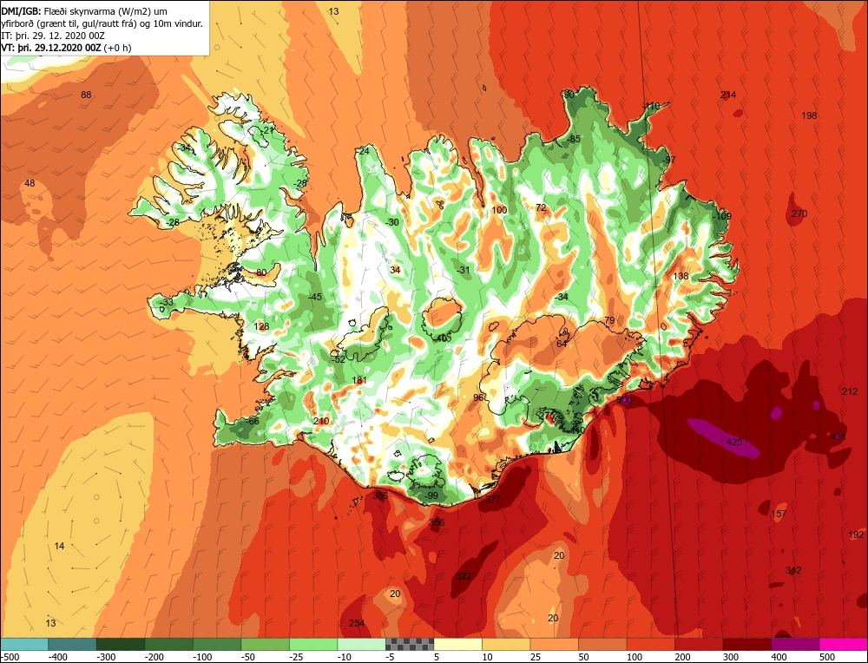This screenshot has width=868, height=663.
Task: Click the value '210' in southwest Iceland
Action: [x=321, y=421]
